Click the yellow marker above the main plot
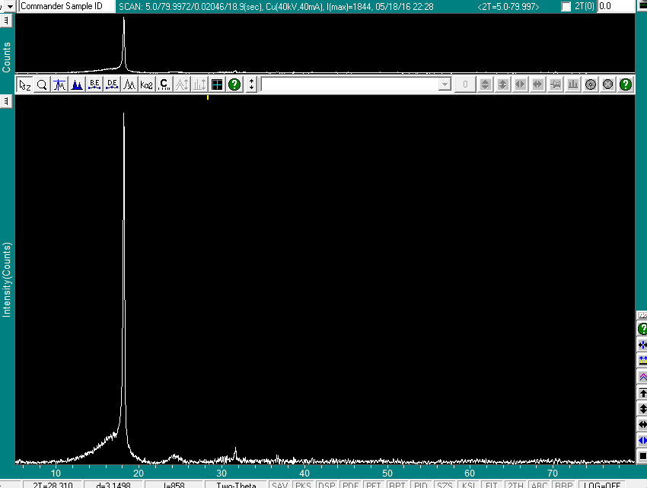 [x=208, y=97]
